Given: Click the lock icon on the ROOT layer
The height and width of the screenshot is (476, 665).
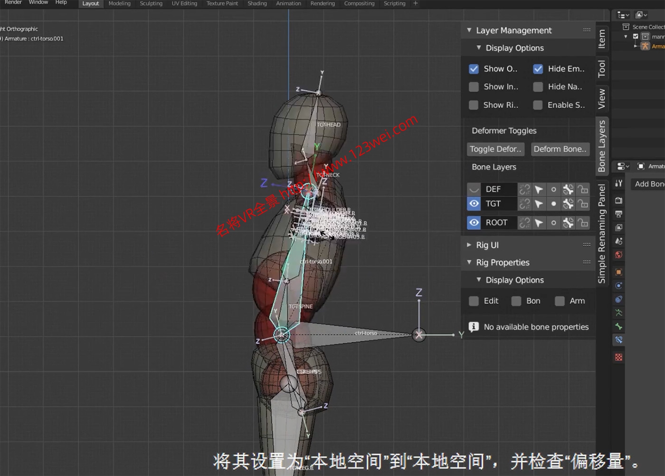Looking at the screenshot, I should tap(583, 222).
